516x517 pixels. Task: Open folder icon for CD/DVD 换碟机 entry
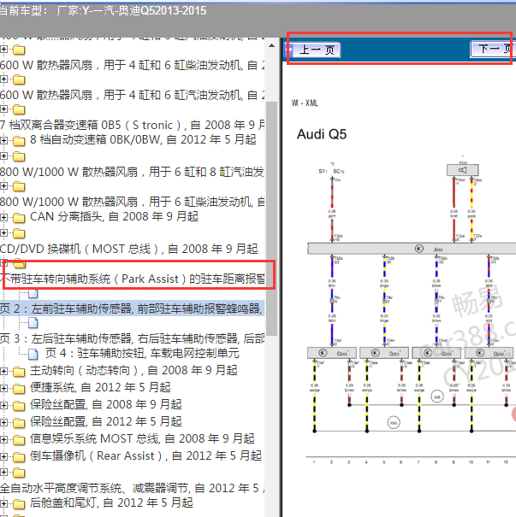click(x=19, y=233)
